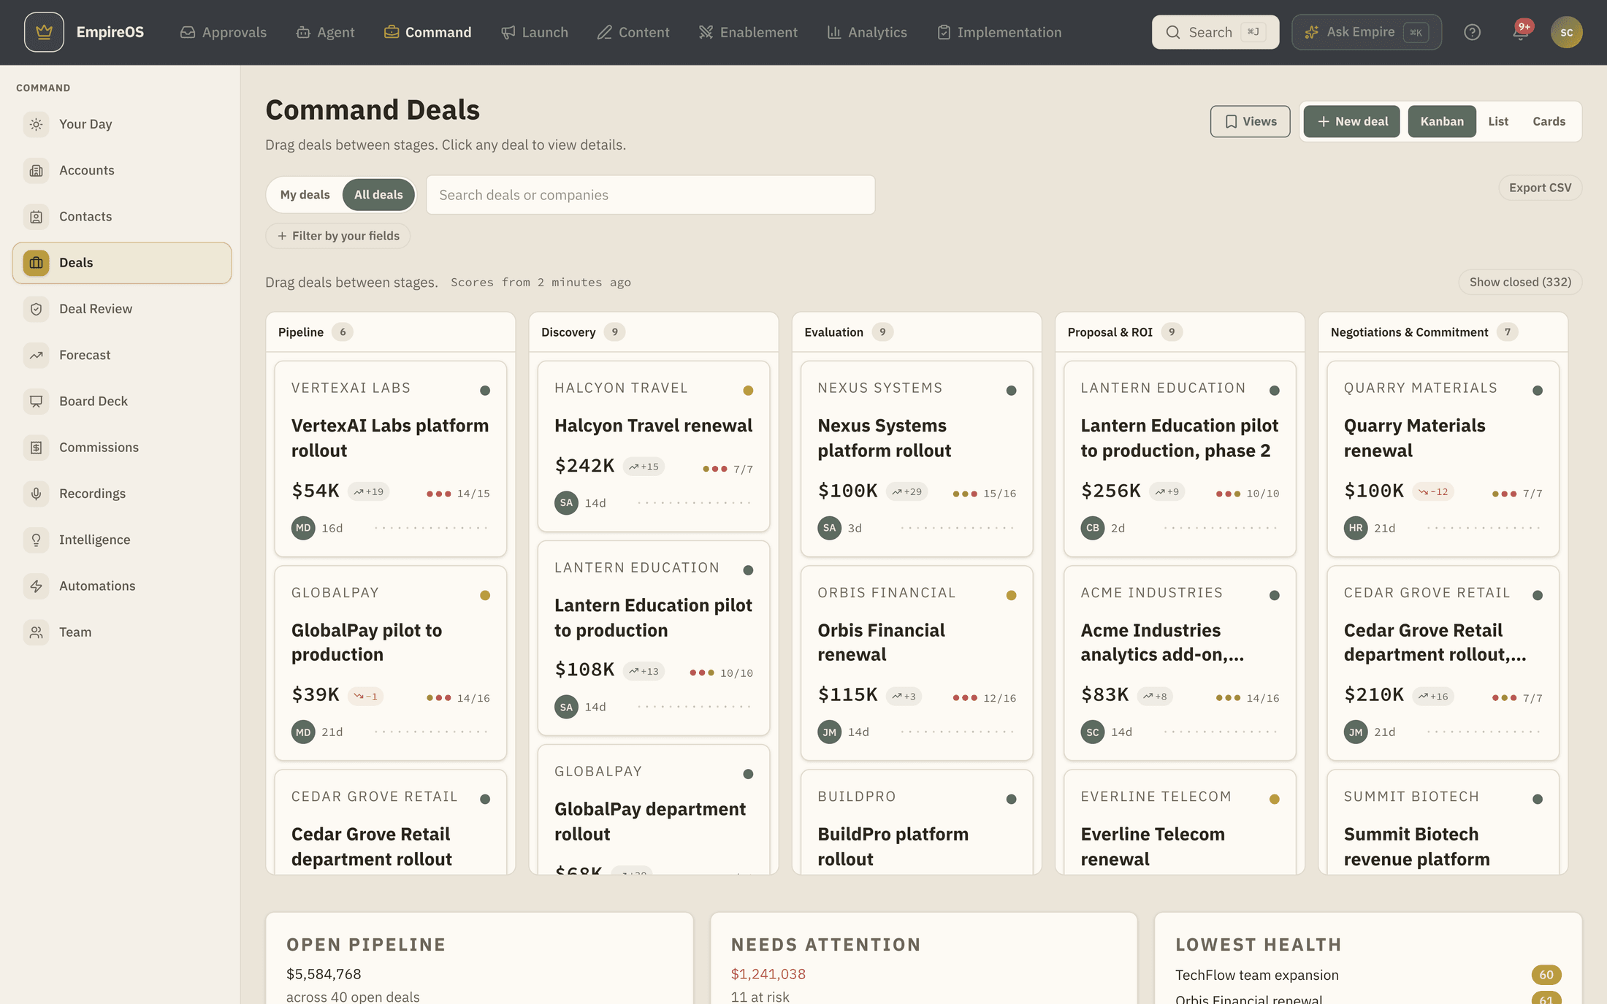
Task: Switch to Cards view
Action: 1549,121
